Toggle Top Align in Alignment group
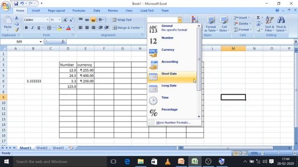This screenshot has height=167, width=298. click(x=81, y=19)
